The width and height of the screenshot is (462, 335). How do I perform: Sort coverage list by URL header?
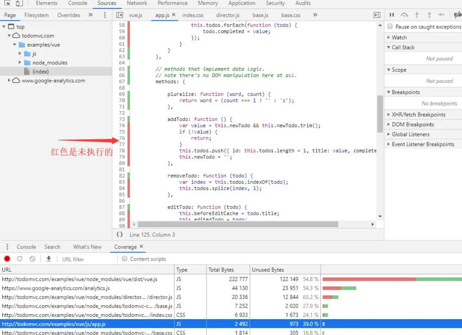pos(87,269)
